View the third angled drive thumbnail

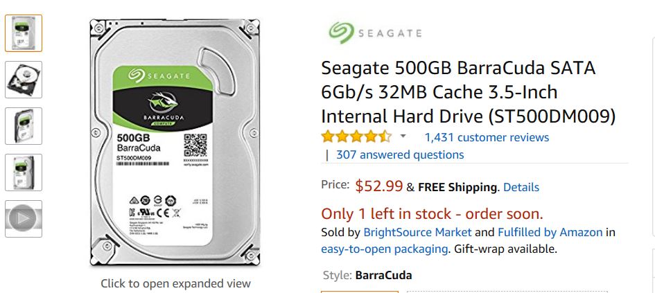pos(24,126)
